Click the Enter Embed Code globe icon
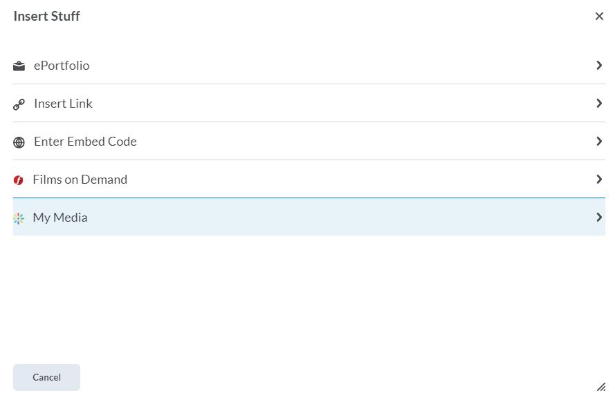Screen dimensions: 613x402 click(19, 142)
